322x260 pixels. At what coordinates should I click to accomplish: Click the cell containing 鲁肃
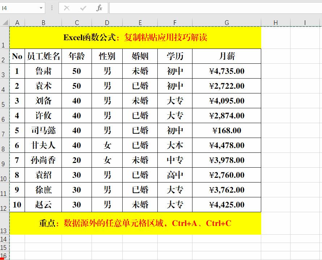coord(43,71)
